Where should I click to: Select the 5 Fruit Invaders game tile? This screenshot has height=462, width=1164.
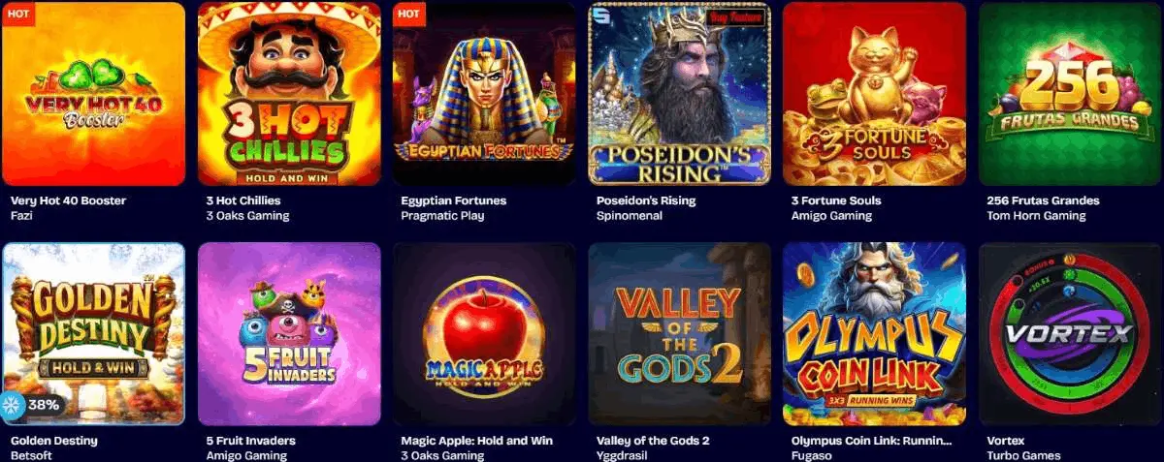(289, 334)
